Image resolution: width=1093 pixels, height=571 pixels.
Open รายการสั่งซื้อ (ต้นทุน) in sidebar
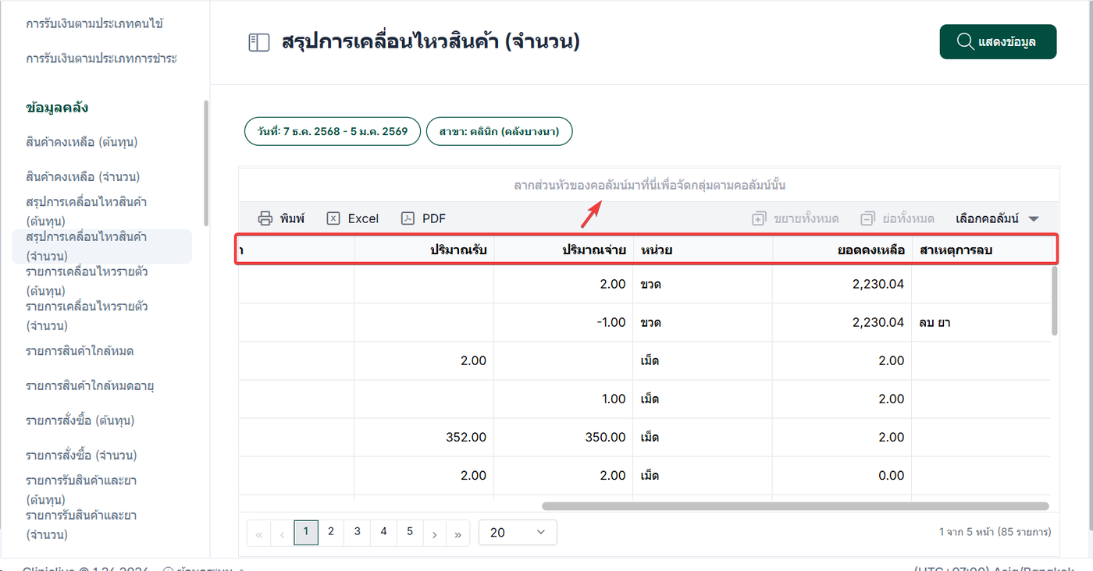click(x=80, y=420)
